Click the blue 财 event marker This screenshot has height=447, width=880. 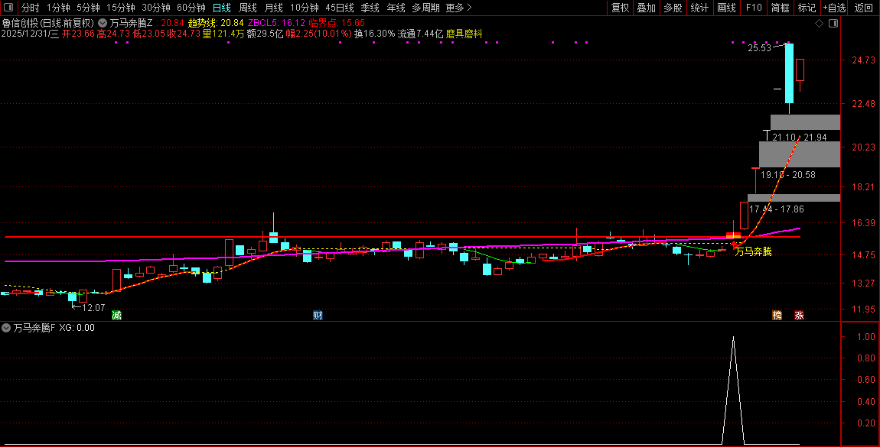coord(318,315)
